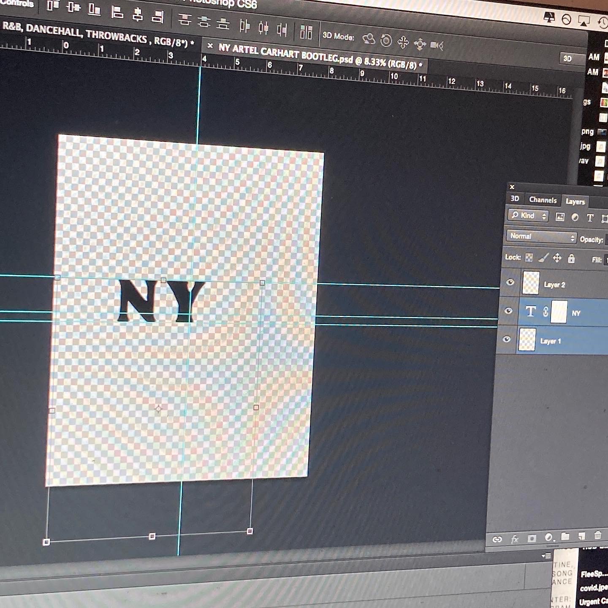Image resolution: width=608 pixels, height=608 pixels.
Task: Create a new group with folder icon
Action: point(565,537)
